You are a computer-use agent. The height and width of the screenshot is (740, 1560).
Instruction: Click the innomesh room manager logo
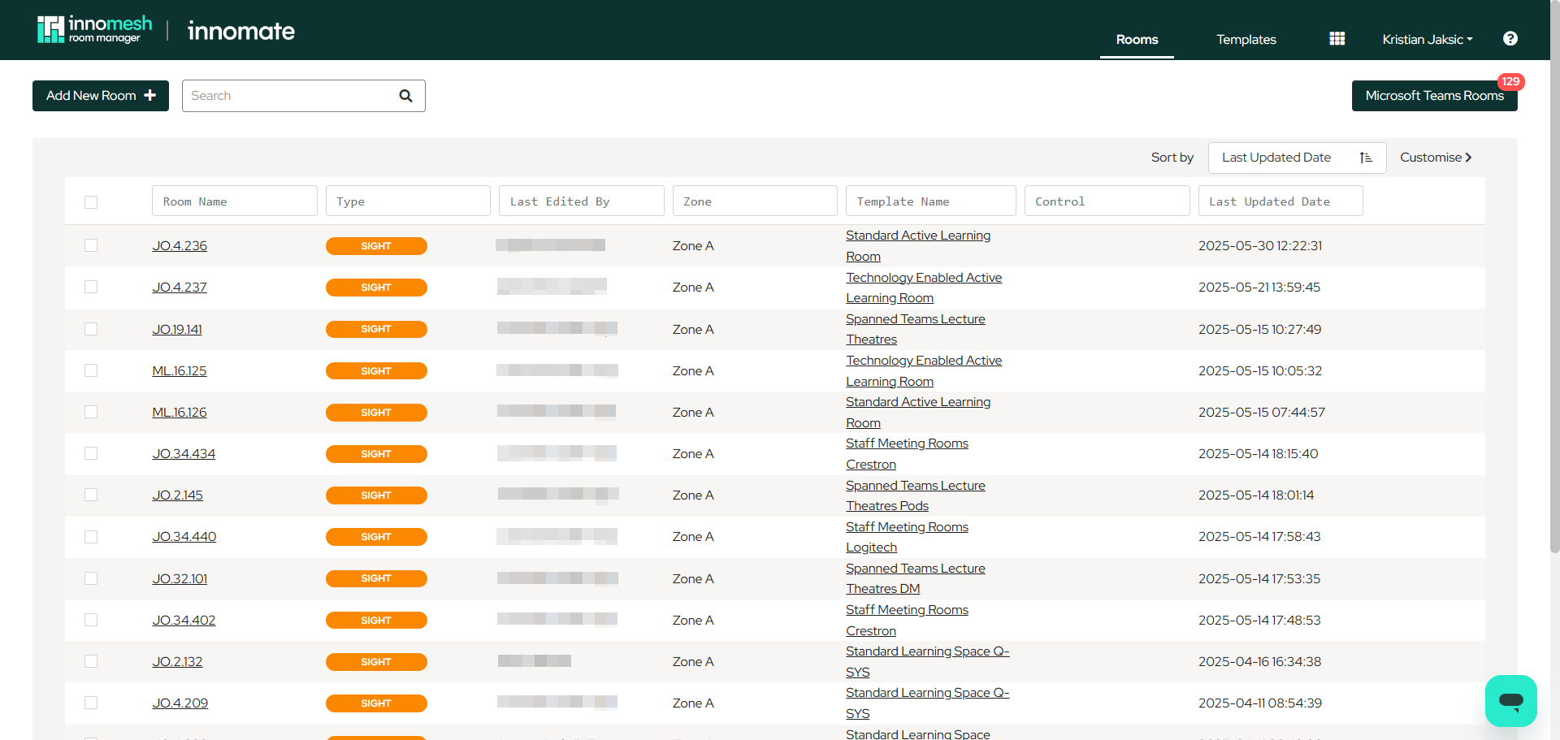pyautogui.click(x=94, y=29)
